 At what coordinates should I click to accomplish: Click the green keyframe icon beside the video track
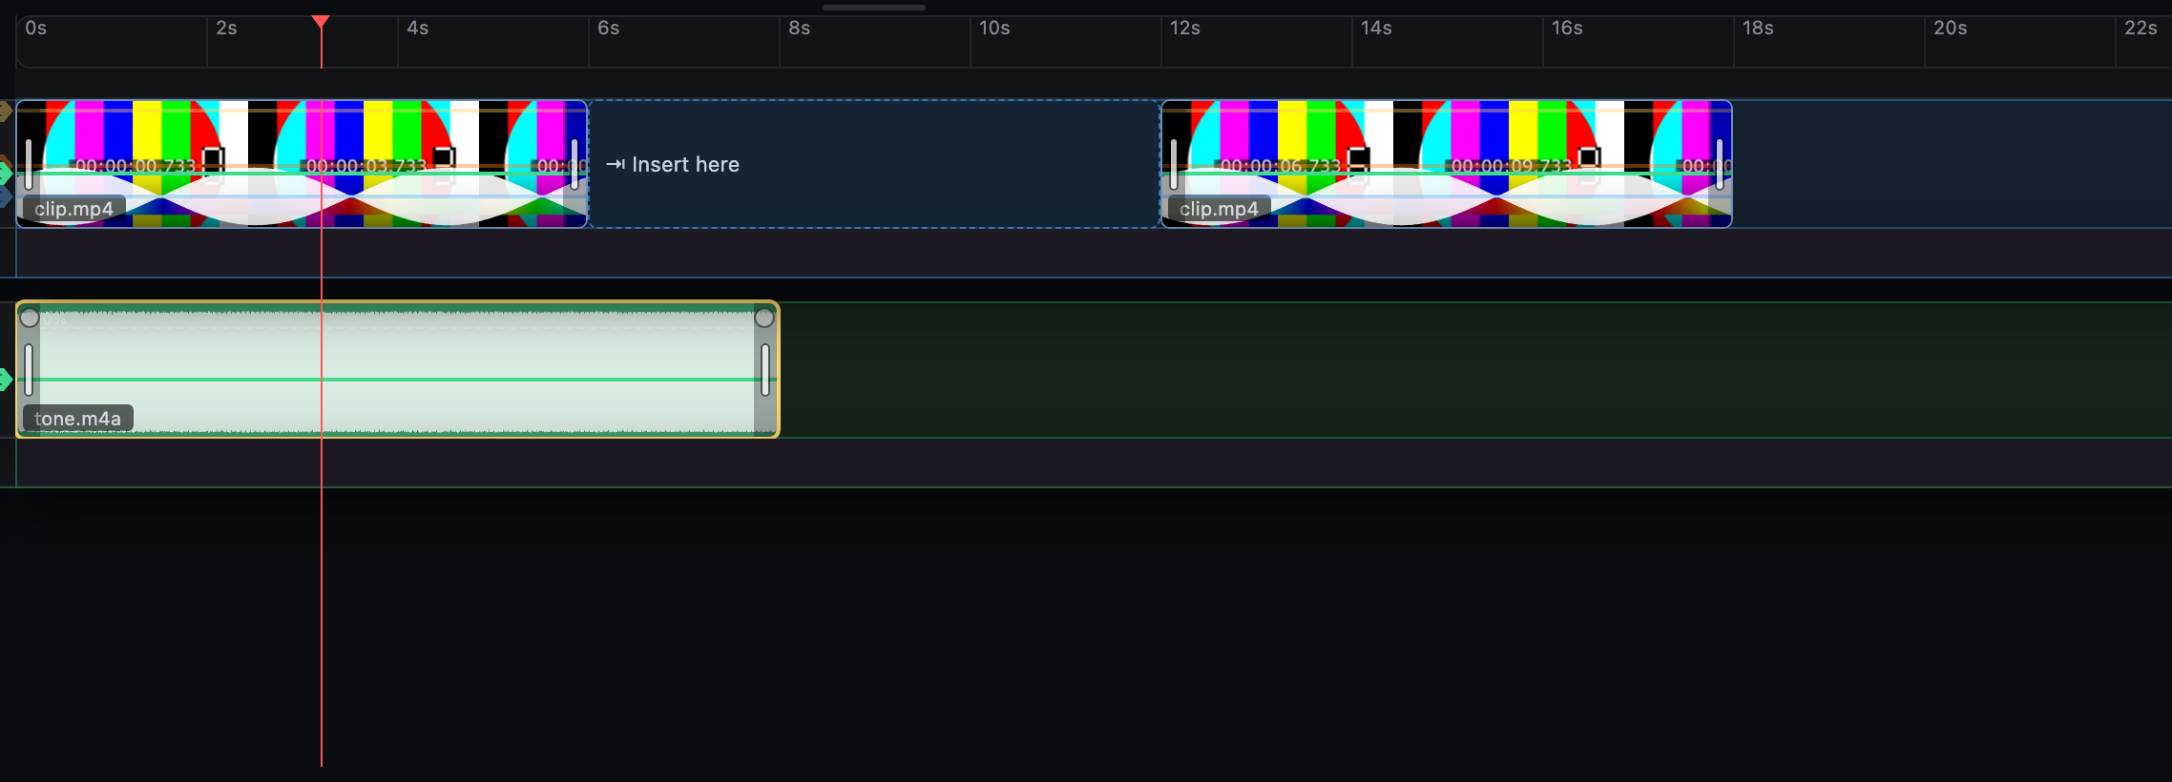6,174
